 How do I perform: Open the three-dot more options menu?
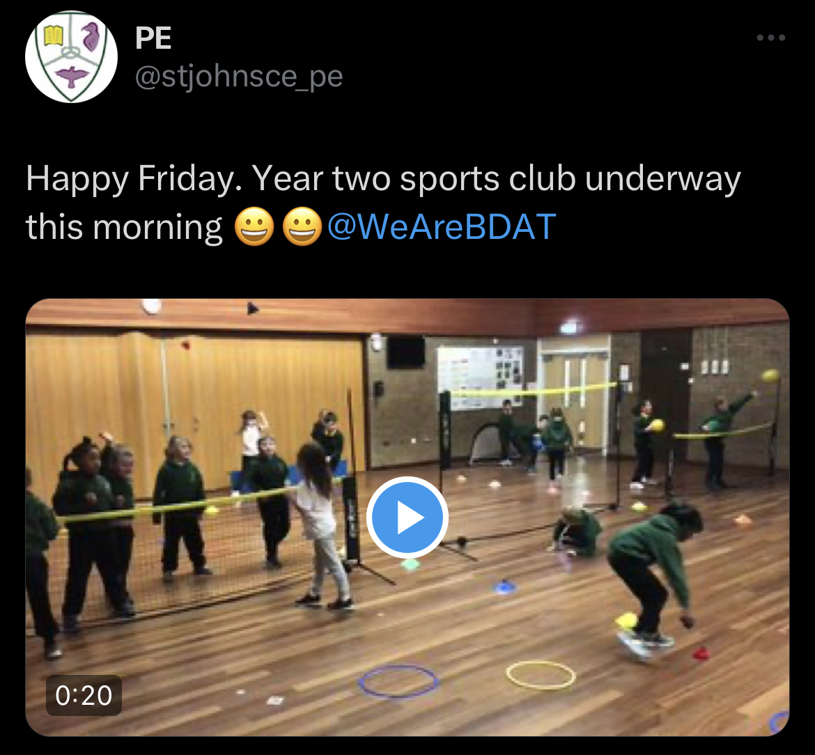[x=771, y=38]
